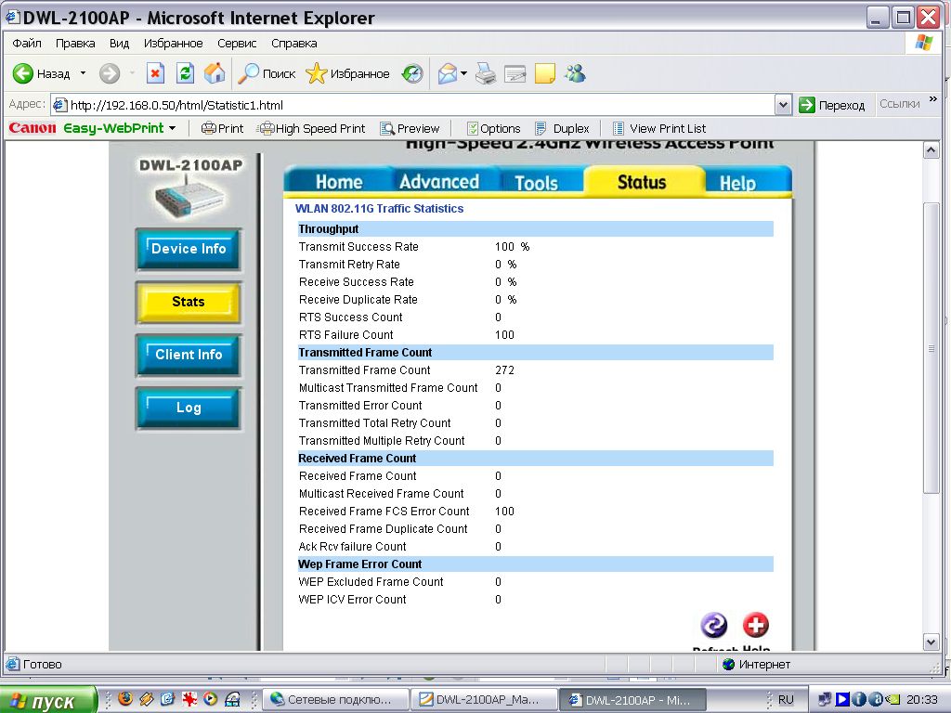Open the Сервис menu
This screenshot has width=951, height=713.
click(x=237, y=43)
